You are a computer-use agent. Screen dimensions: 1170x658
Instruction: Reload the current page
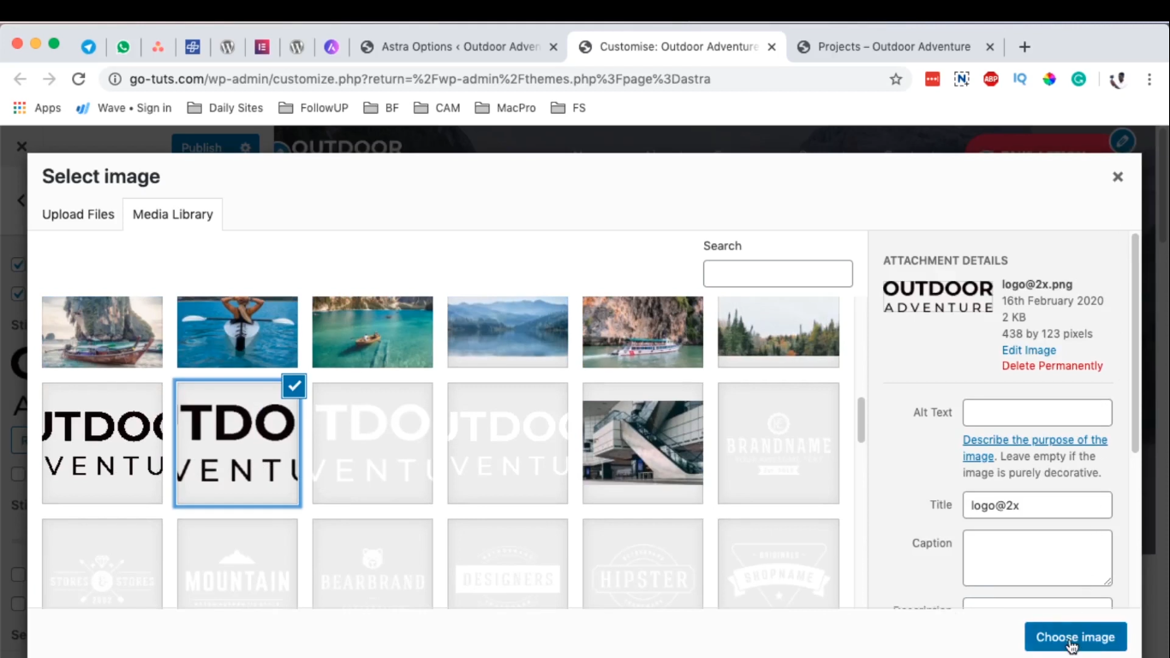click(x=78, y=79)
